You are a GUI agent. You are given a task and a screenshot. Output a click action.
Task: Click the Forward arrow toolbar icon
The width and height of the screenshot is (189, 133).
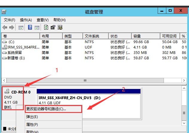tap(12, 28)
